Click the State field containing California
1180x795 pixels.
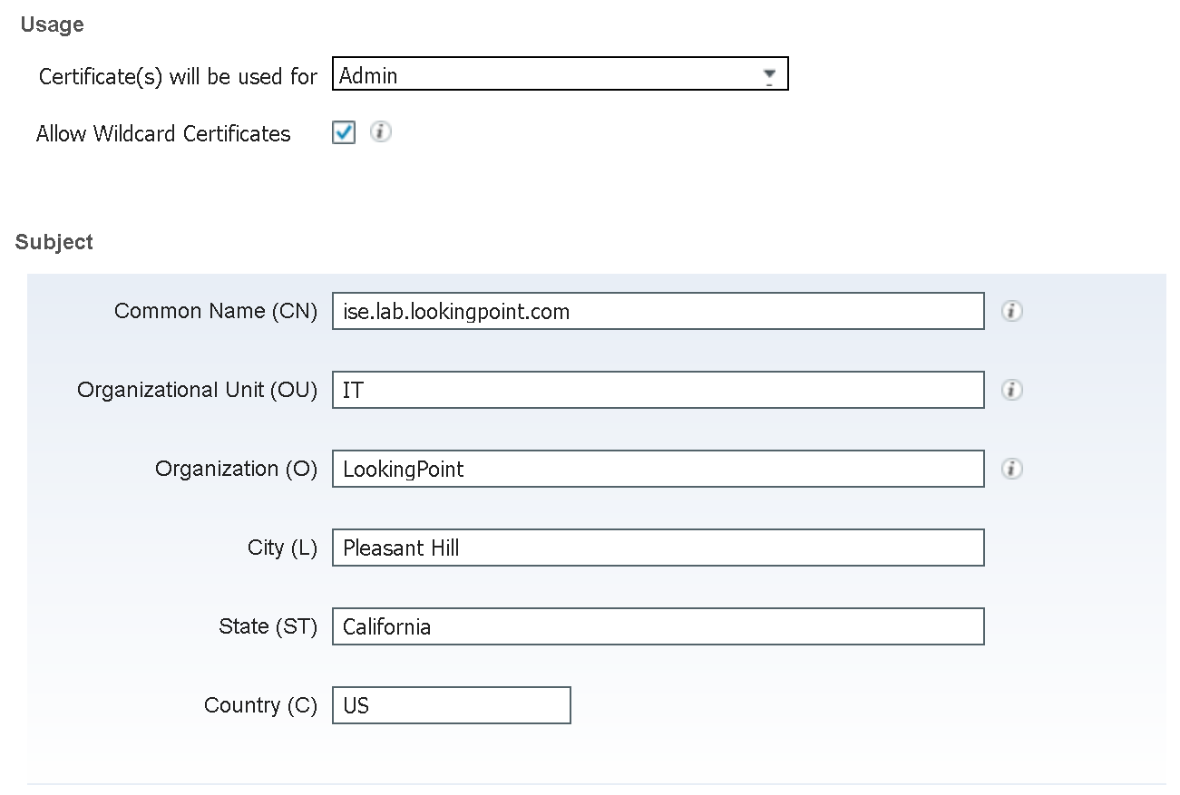point(658,625)
